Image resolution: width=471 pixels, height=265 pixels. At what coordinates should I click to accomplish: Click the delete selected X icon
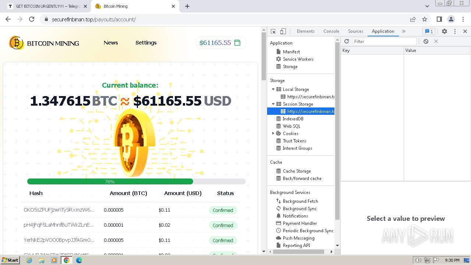[436, 41]
